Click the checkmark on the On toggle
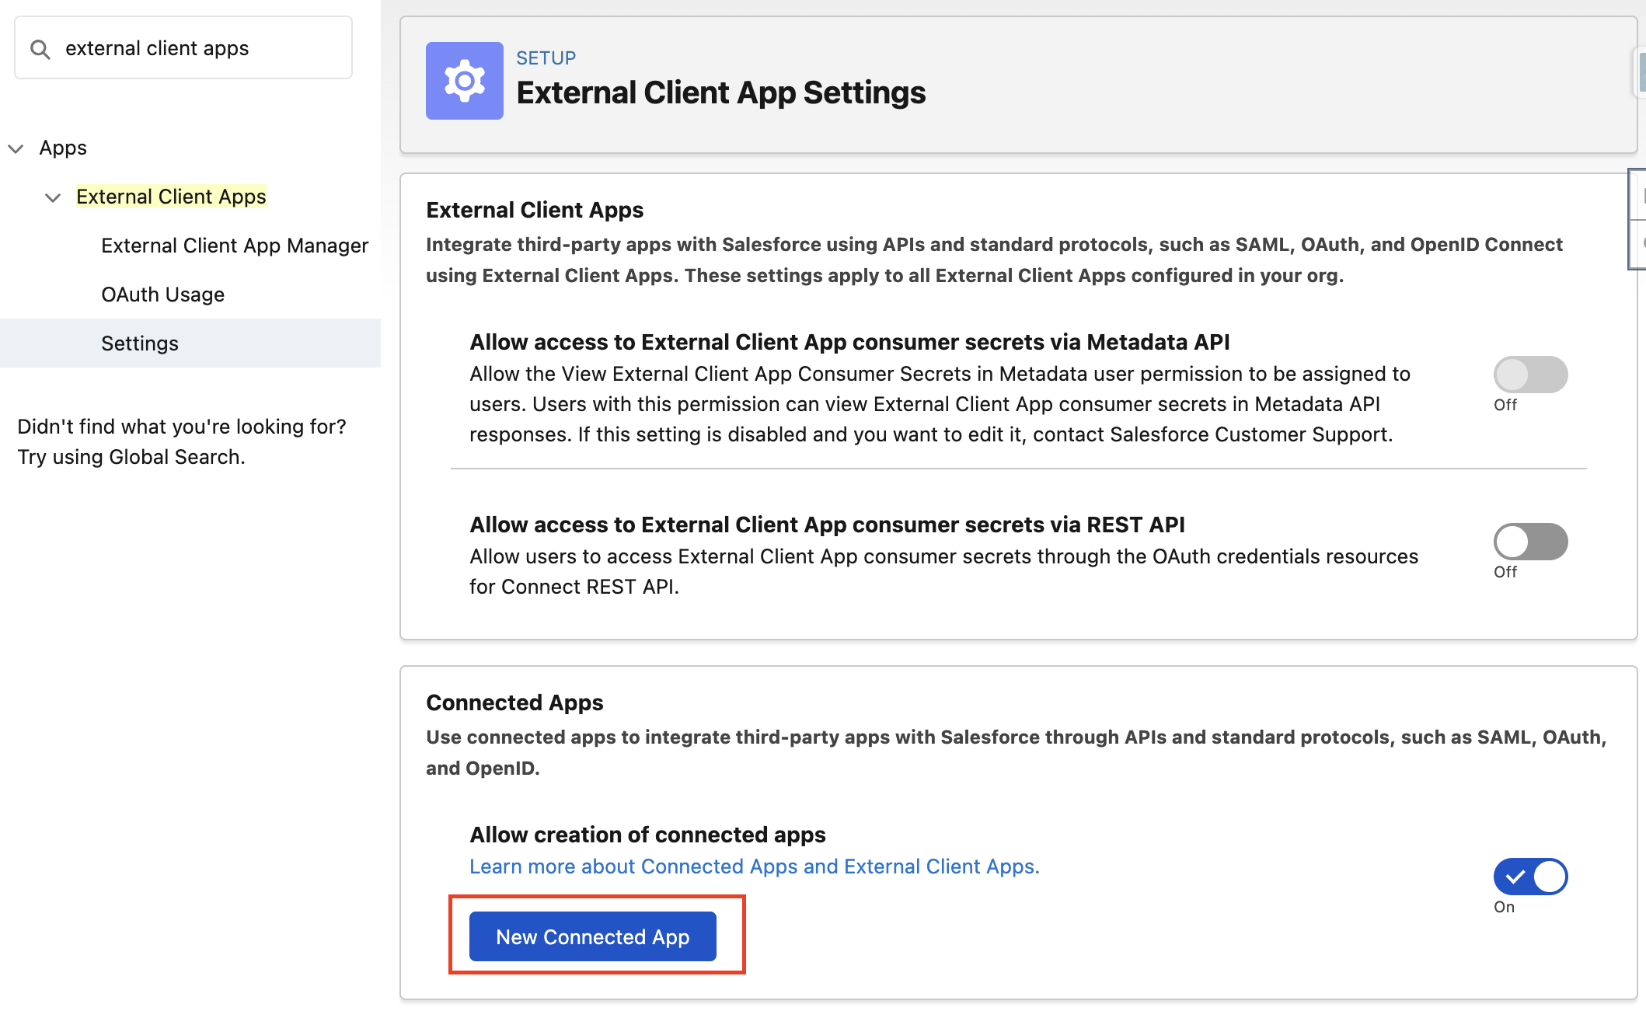Screen dimensions: 1646x1018 point(1515,877)
